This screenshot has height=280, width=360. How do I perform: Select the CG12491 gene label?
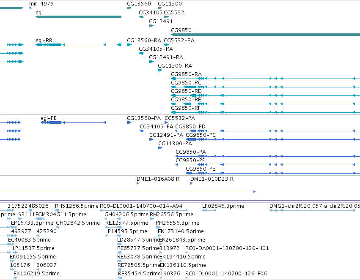point(161,22)
